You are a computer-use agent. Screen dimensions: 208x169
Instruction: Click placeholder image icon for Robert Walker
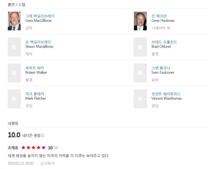point(14,73)
